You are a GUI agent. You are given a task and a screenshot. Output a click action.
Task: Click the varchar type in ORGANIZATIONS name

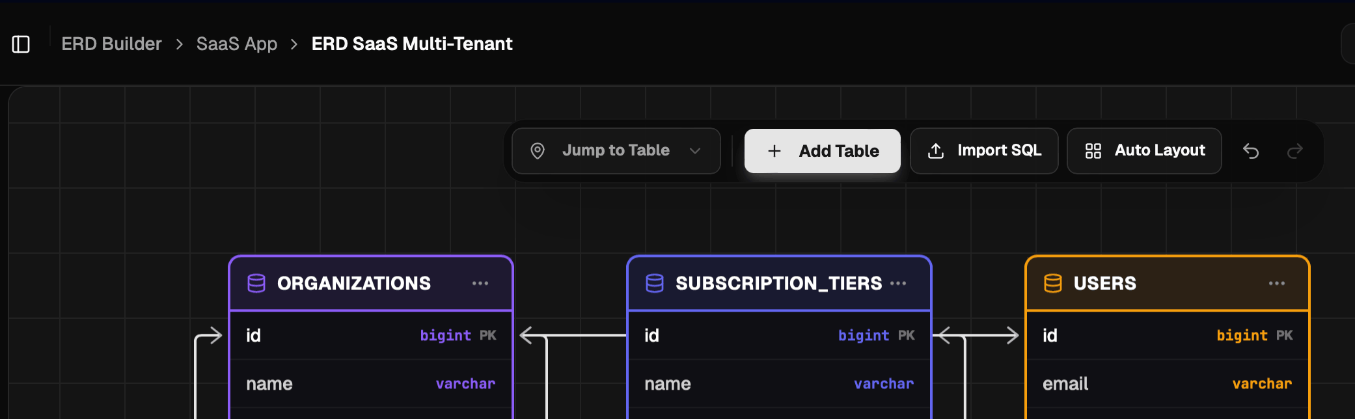pyautogui.click(x=466, y=384)
